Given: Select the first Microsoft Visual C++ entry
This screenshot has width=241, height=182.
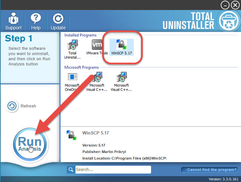Looking at the screenshot, I should [x=97, y=82].
